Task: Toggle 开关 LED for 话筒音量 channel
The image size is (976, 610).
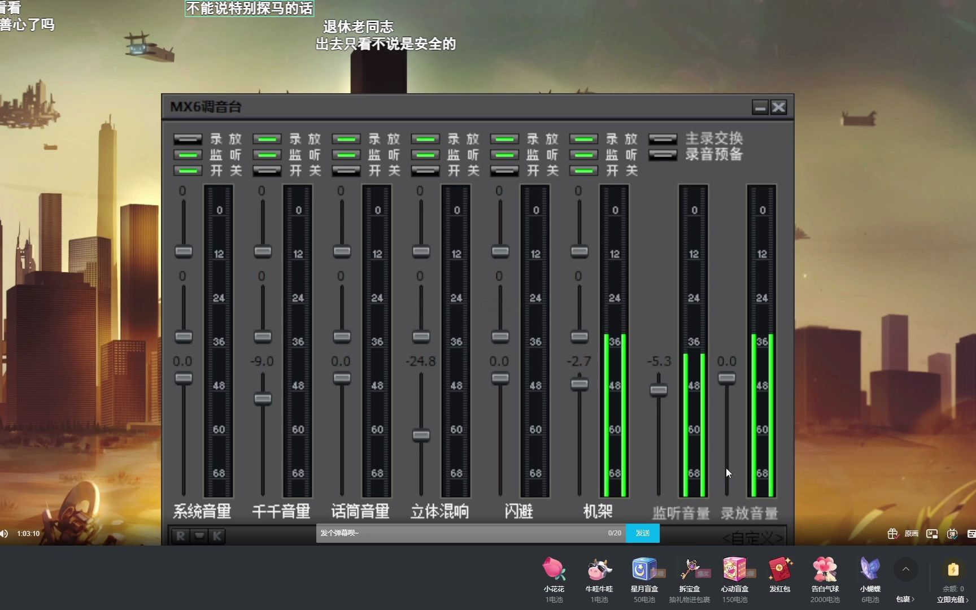Action: click(346, 170)
